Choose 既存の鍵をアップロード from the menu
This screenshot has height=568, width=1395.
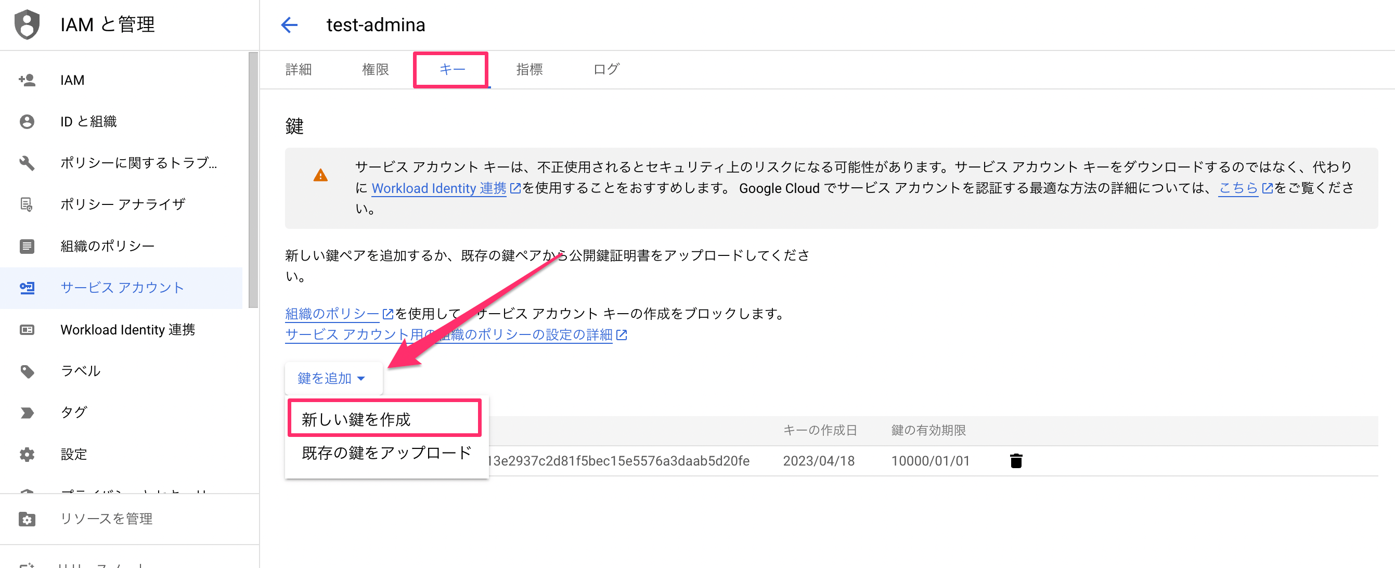click(x=386, y=453)
